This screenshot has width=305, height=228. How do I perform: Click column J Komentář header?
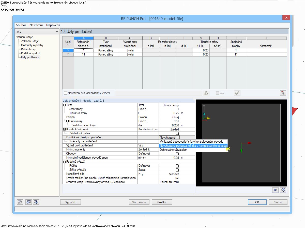266,46
